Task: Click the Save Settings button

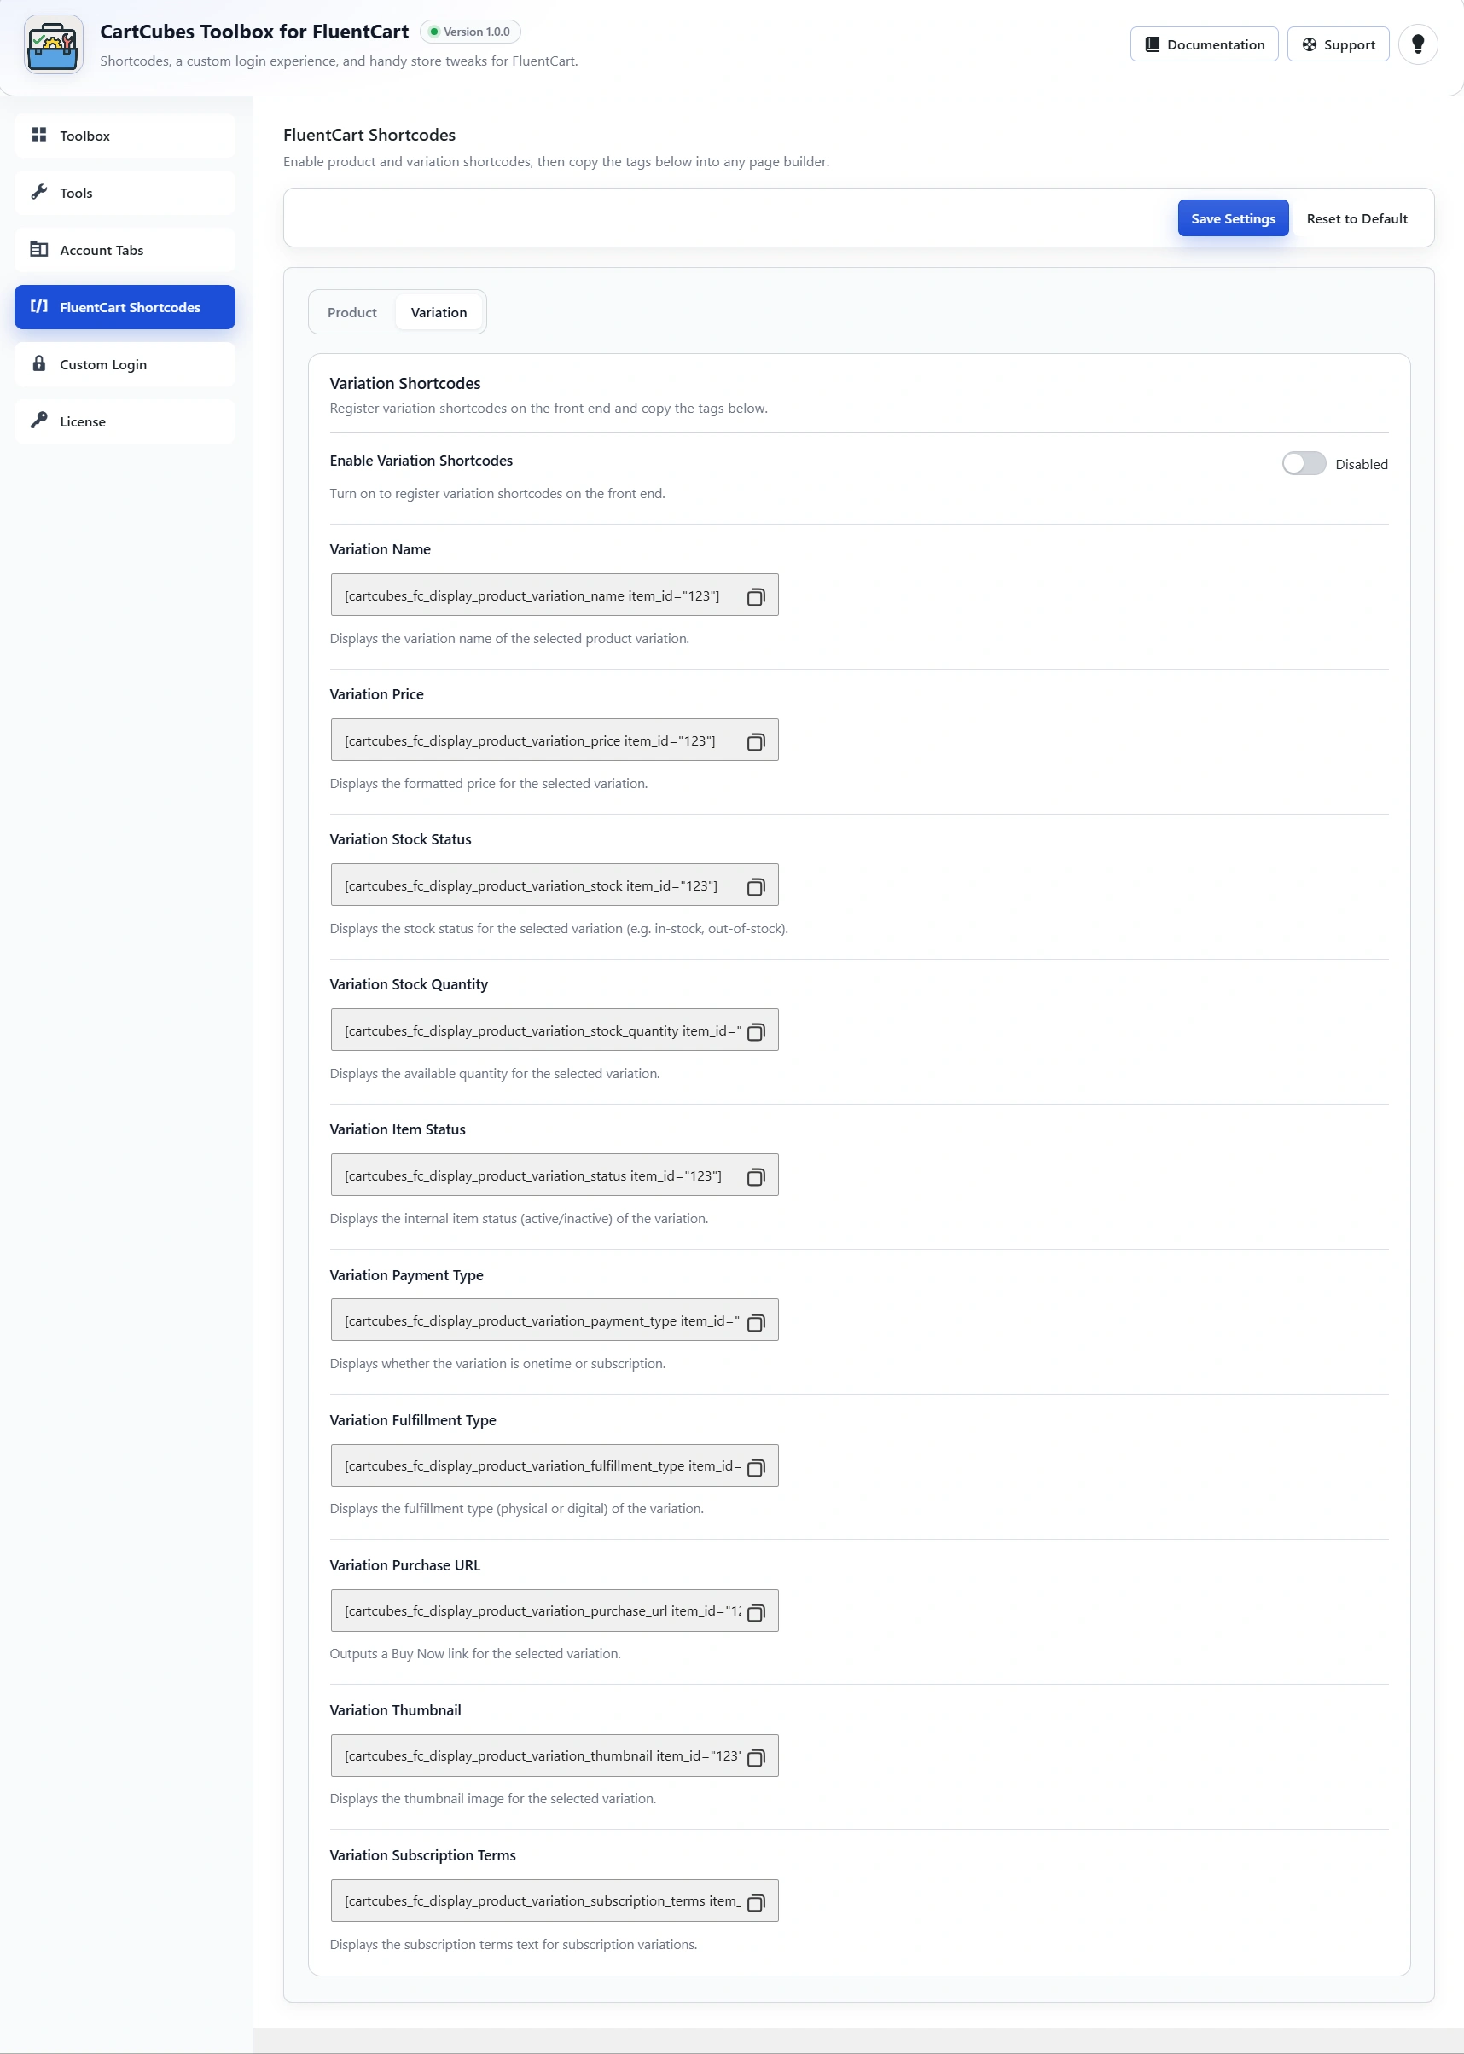Action: 1232,218
